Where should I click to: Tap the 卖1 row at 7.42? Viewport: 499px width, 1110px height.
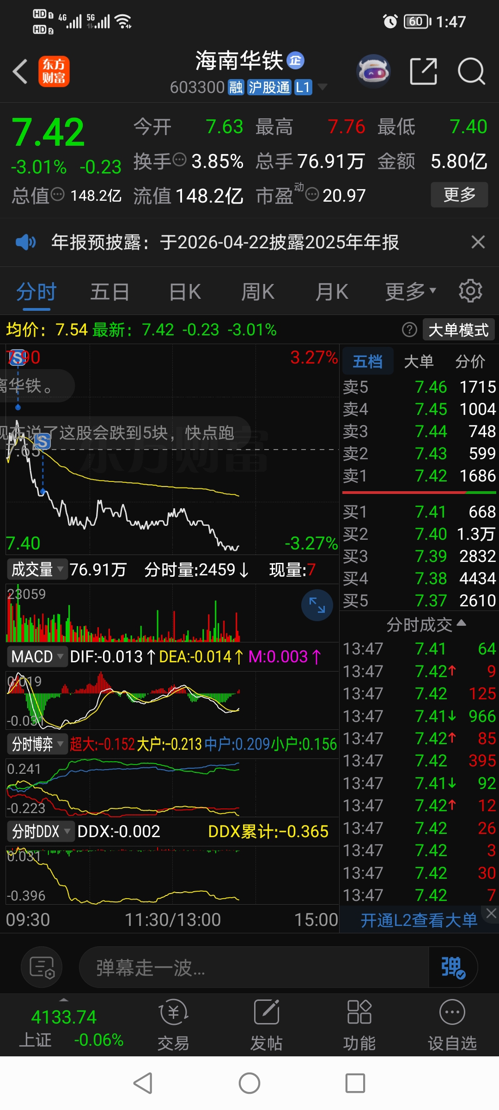419,475
